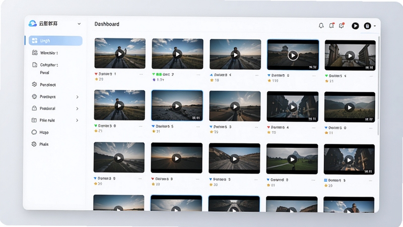Click the sub-item 'Peral' under Colophar
Viewport: 403px width, 227px height.
click(44, 73)
